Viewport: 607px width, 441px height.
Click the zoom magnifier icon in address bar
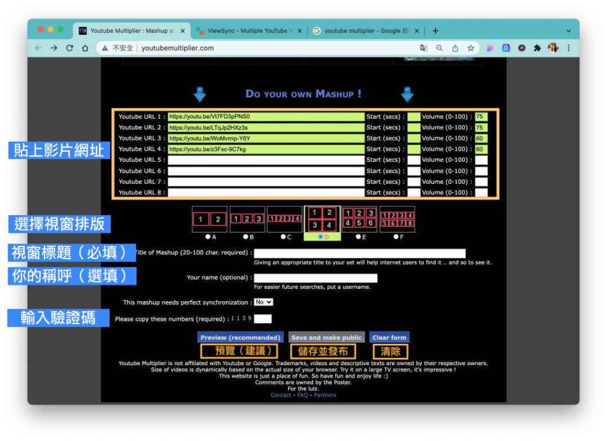tap(439, 48)
